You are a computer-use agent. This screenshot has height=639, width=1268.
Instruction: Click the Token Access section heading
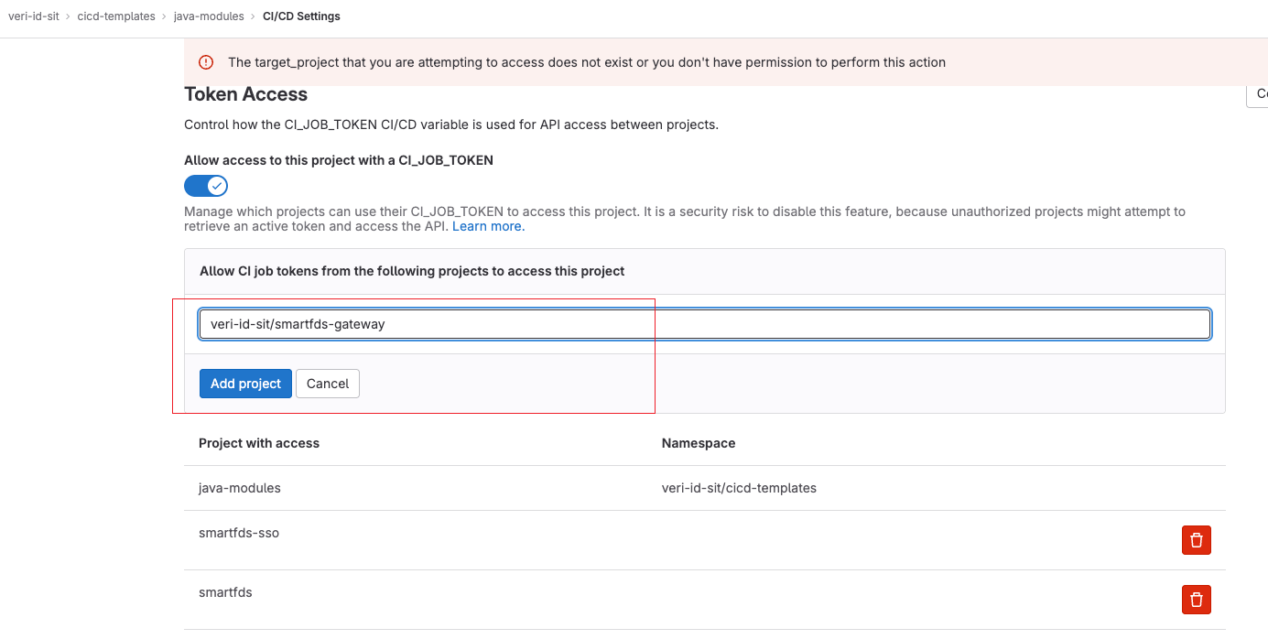(246, 94)
